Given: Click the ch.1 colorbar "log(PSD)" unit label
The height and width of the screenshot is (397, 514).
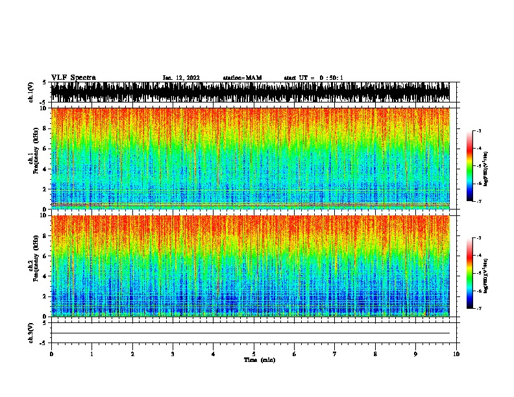Looking at the screenshot, I should (486, 169).
